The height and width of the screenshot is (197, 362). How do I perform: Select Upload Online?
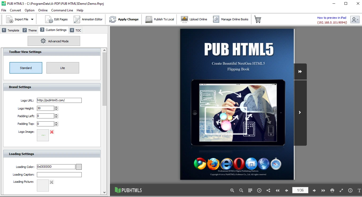(x=194, y=19)
